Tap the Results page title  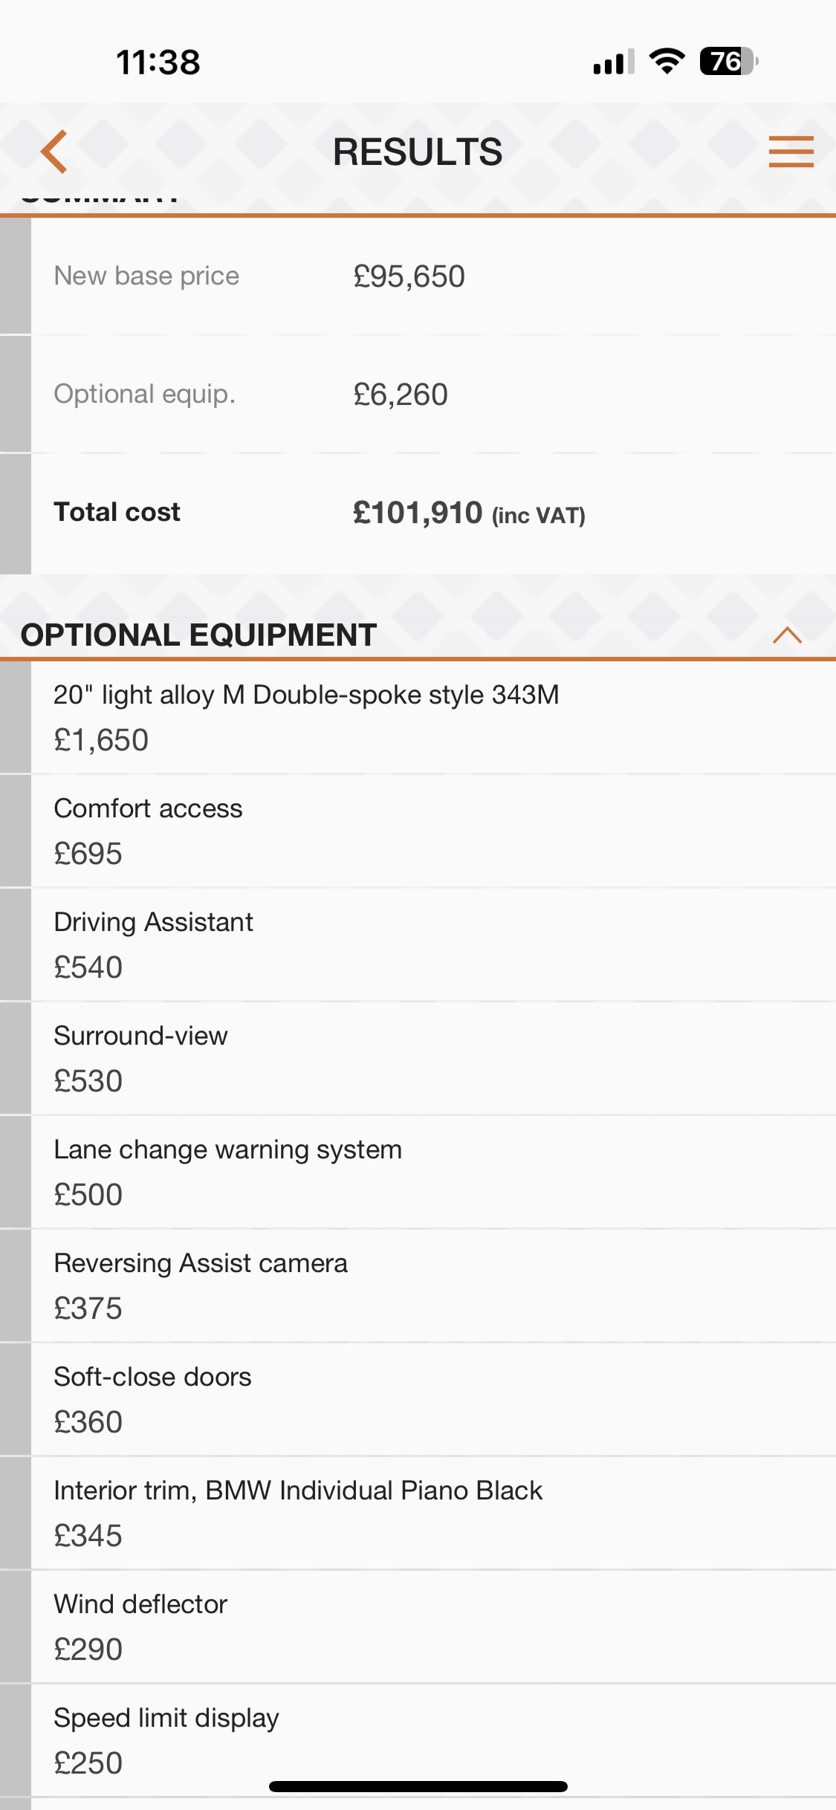418,152
